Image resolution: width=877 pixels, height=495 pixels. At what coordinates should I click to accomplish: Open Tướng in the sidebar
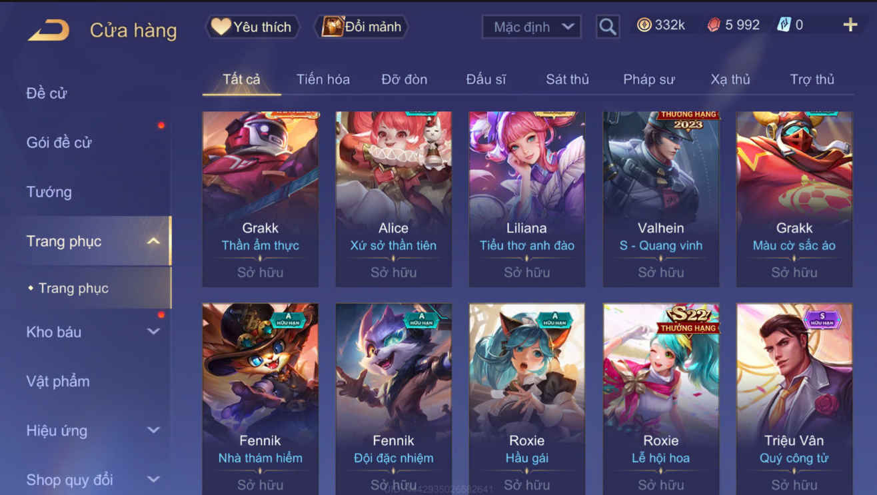click(49, 192)
